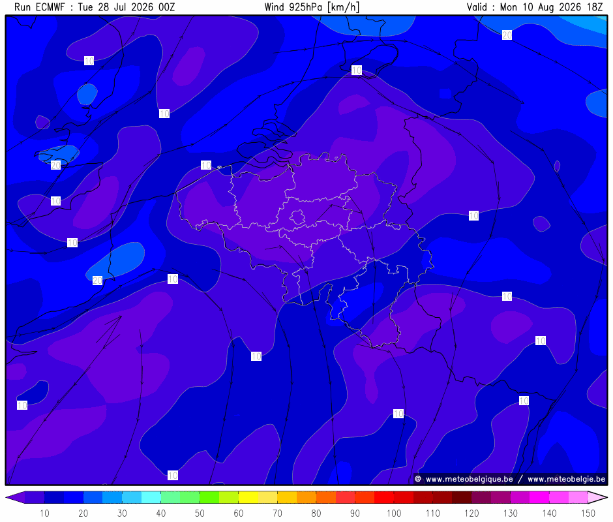Click the legend swatch for 35–40 km/h
Screen dimensions: 613x522
tap(151, 497)
